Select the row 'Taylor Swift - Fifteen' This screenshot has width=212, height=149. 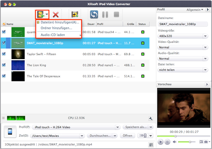[75, 54]
